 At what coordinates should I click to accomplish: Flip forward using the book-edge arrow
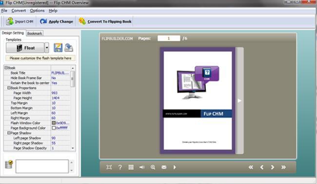point(239,101)
